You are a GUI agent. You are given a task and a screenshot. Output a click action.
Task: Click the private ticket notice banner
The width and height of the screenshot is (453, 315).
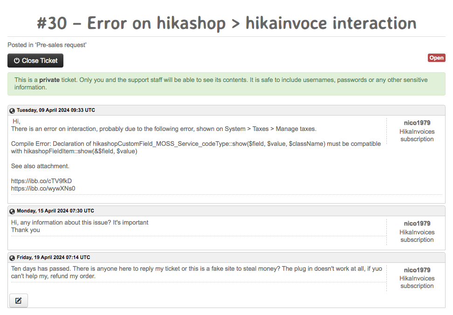[226, 84]
